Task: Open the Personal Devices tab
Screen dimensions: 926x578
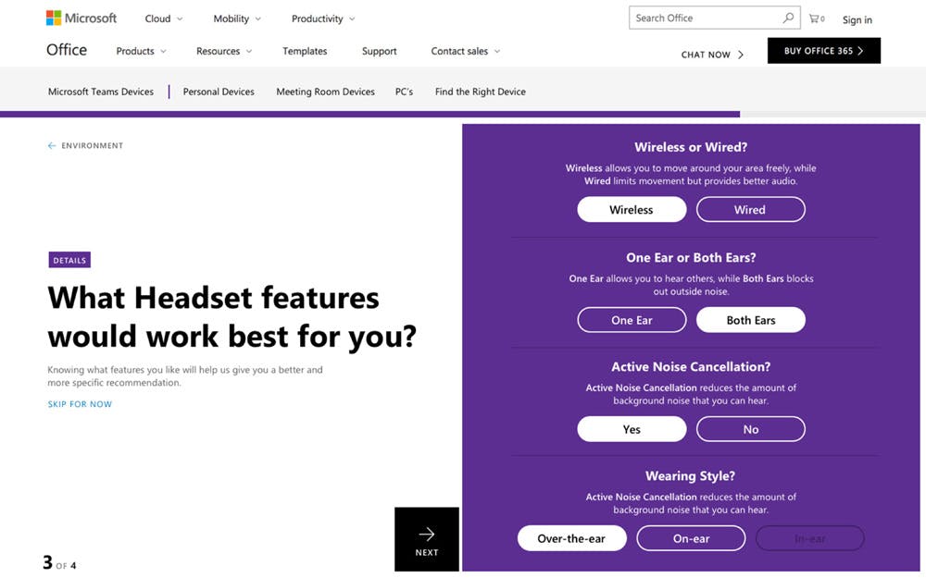Action: tap(219, 92)
